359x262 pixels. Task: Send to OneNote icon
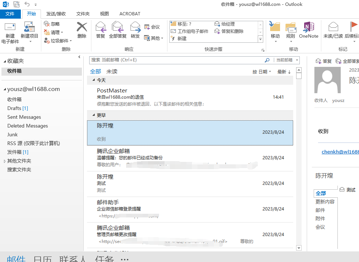pyautogui.click(x=309, y=27)
